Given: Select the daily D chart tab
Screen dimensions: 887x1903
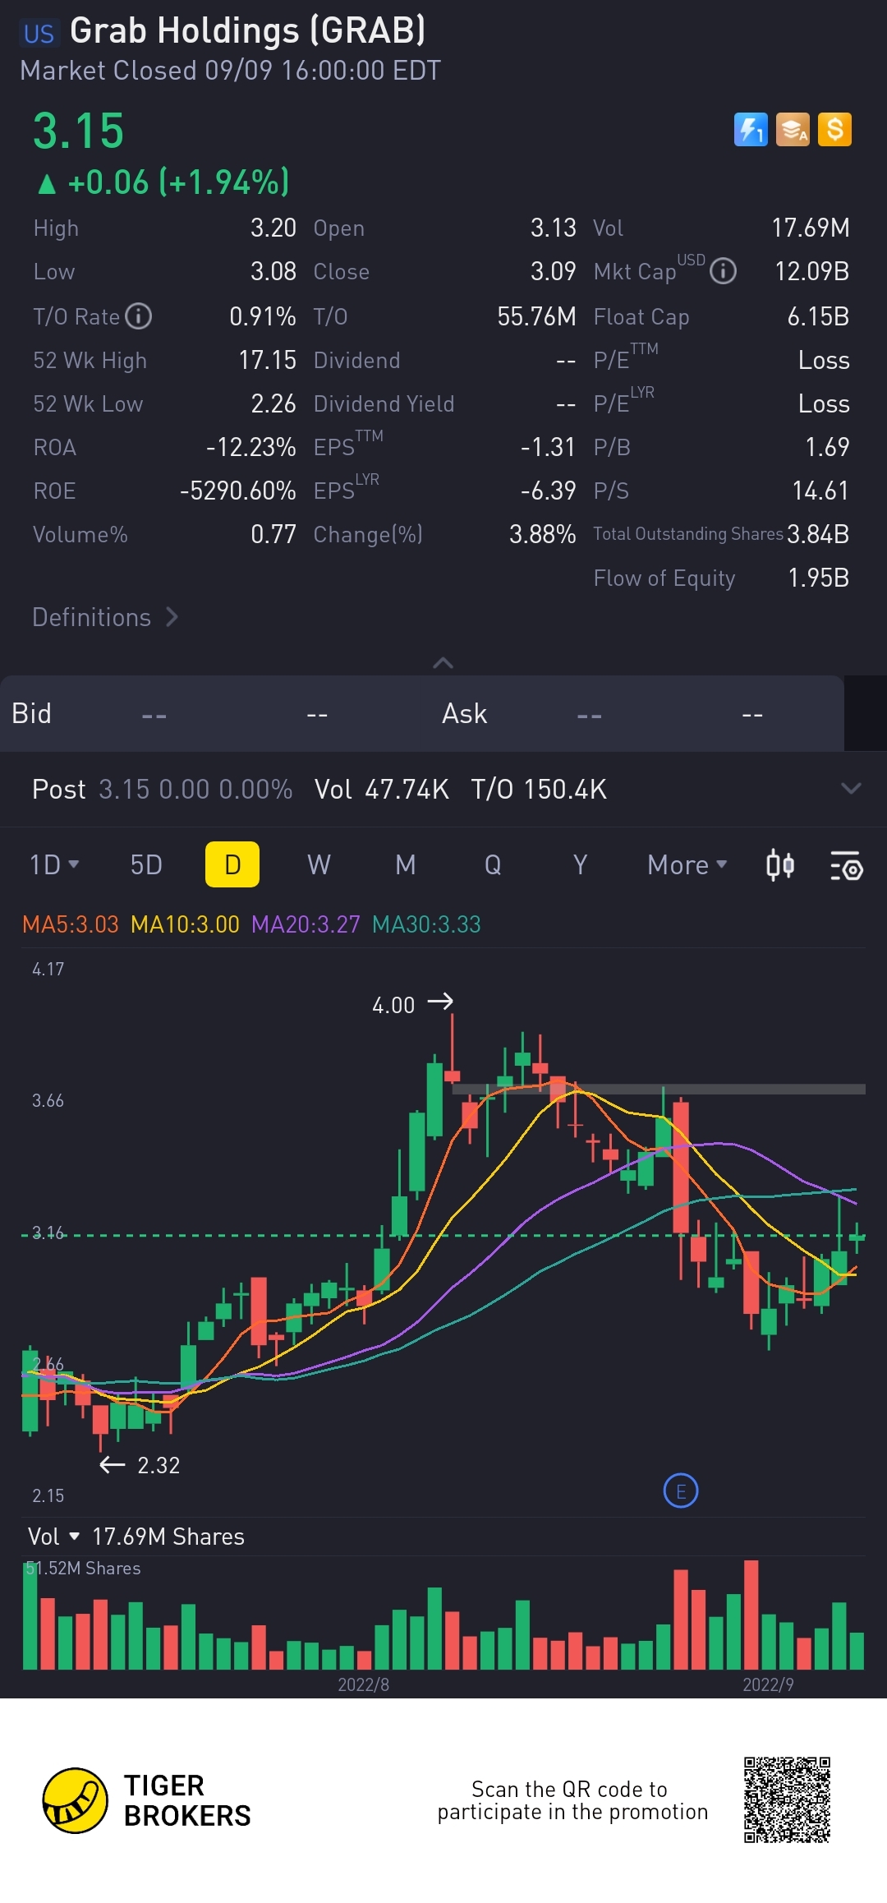Looking at the screenshot, I should [x=232, y=864].
